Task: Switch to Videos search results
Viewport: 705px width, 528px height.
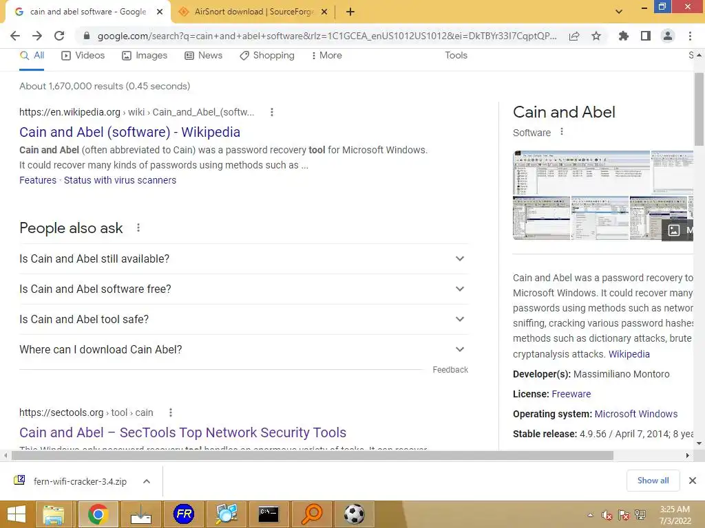Action: 83,56
